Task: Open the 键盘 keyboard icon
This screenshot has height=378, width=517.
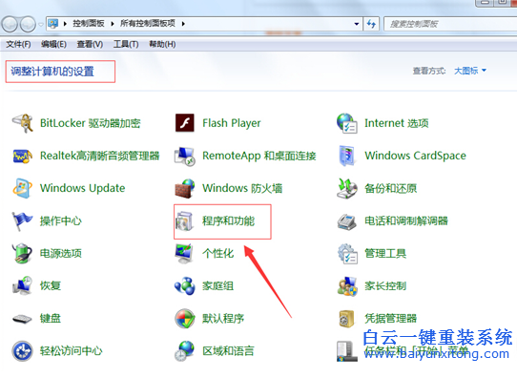Action: tap(22, 319)
